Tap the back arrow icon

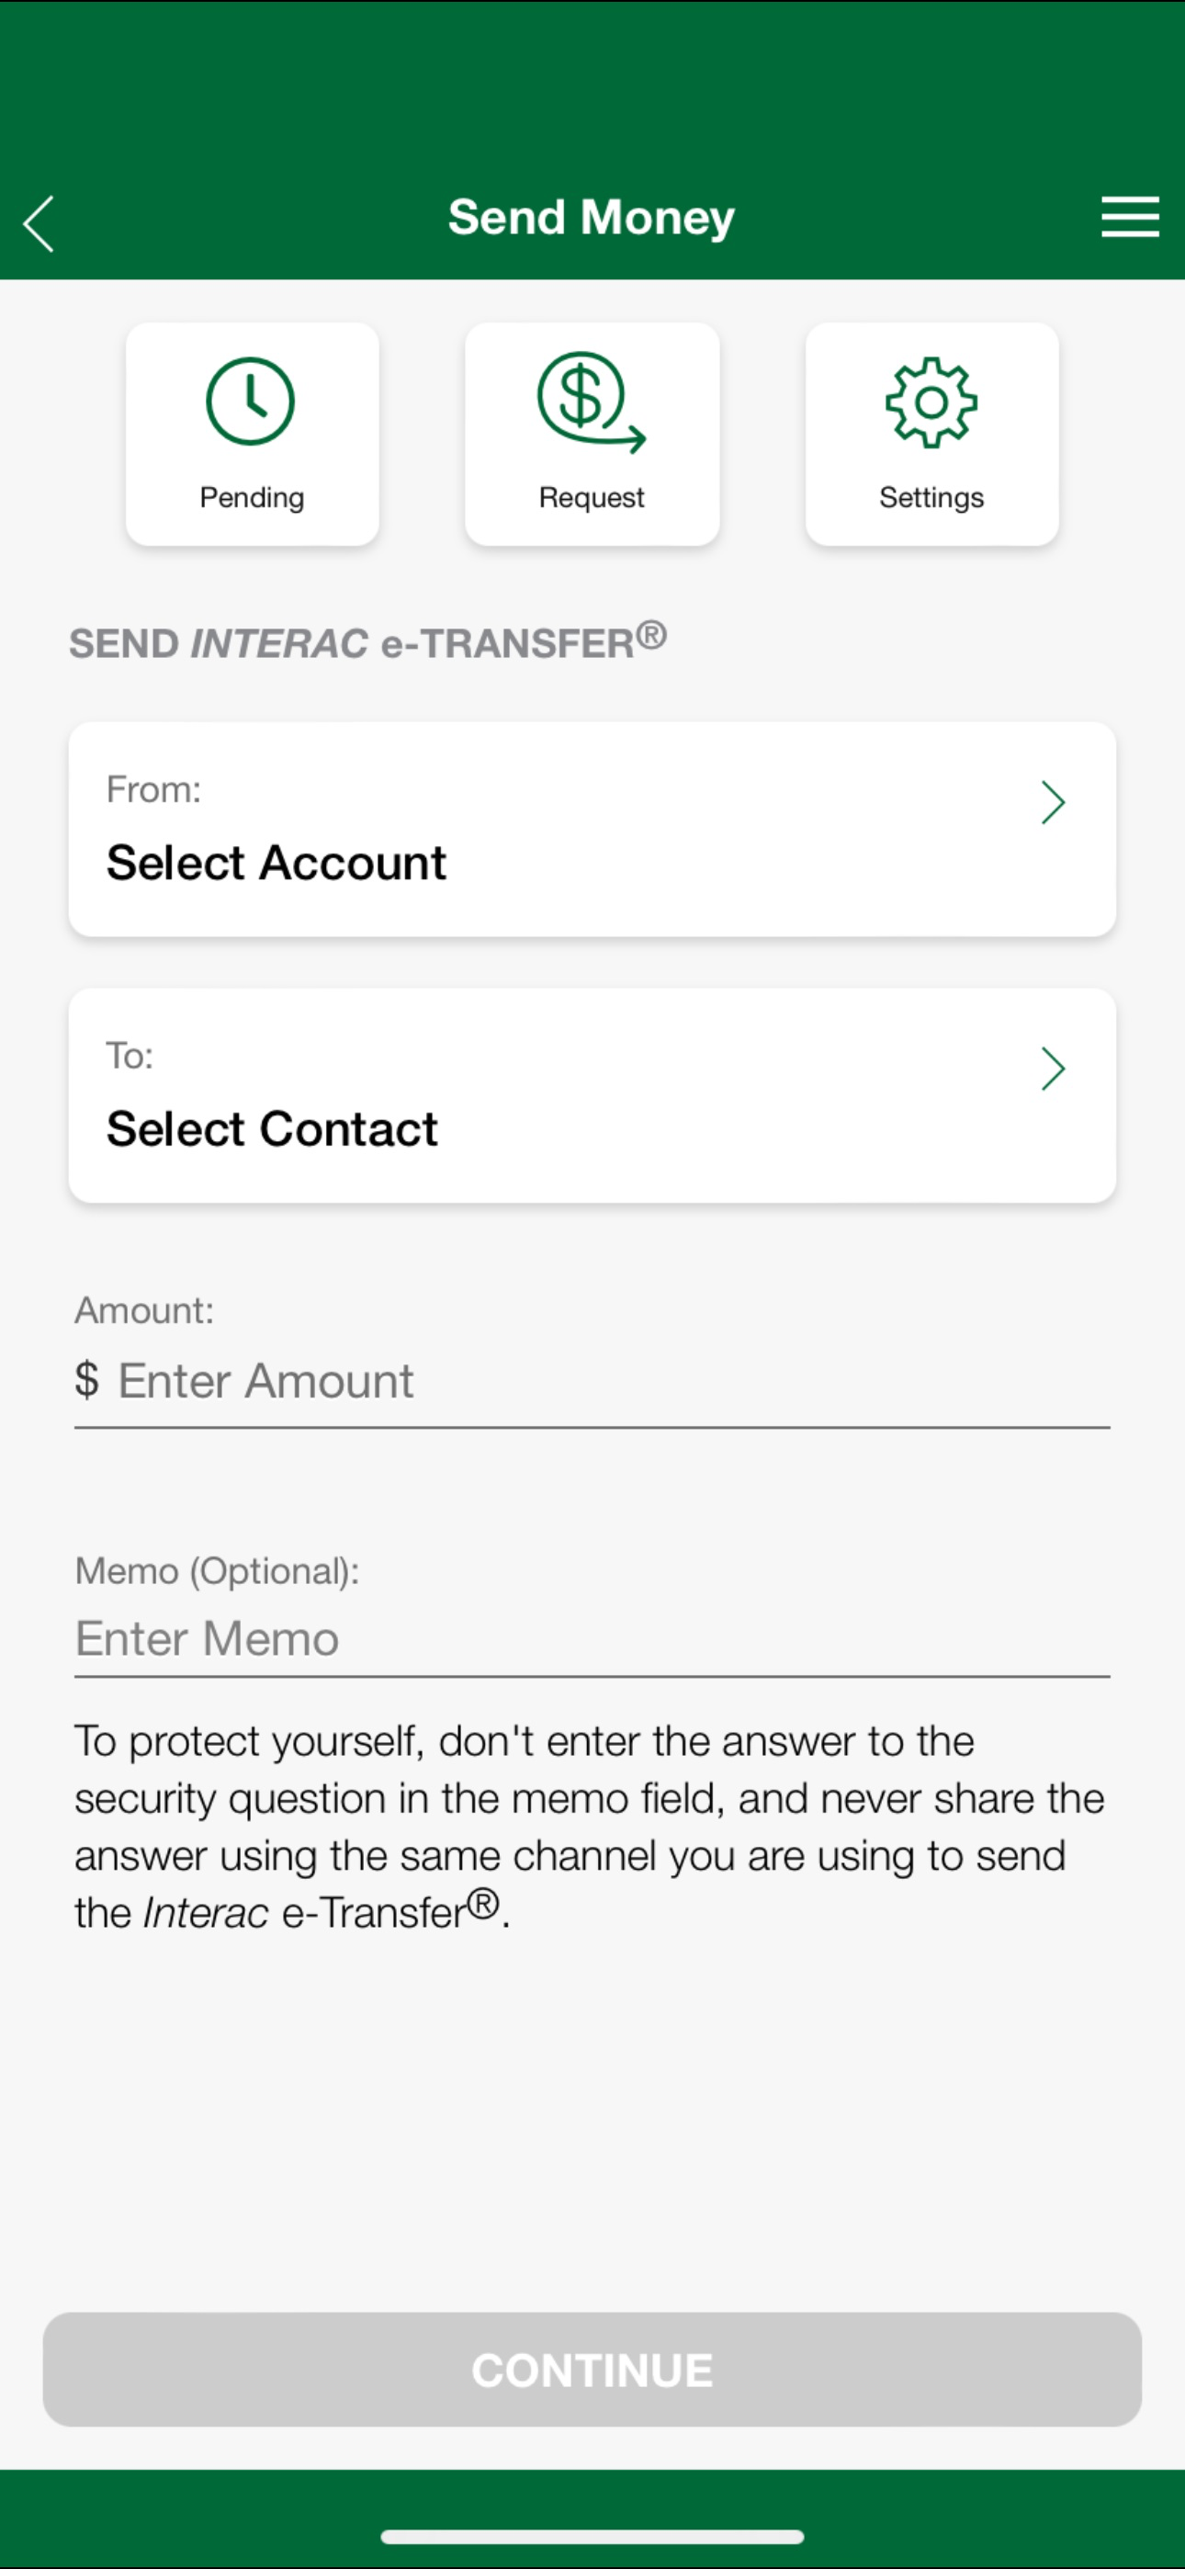point(39,223)
